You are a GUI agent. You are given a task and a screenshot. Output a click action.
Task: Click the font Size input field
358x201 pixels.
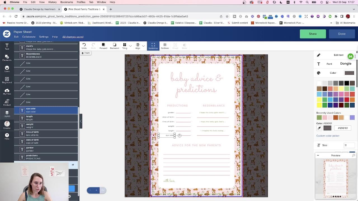pyautogui.click(x=349, y=145)
